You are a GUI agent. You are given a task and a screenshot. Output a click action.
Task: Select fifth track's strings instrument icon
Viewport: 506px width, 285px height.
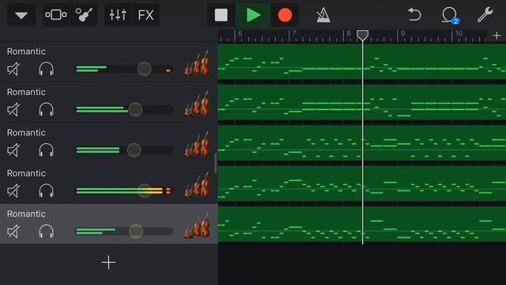[197, 226]
